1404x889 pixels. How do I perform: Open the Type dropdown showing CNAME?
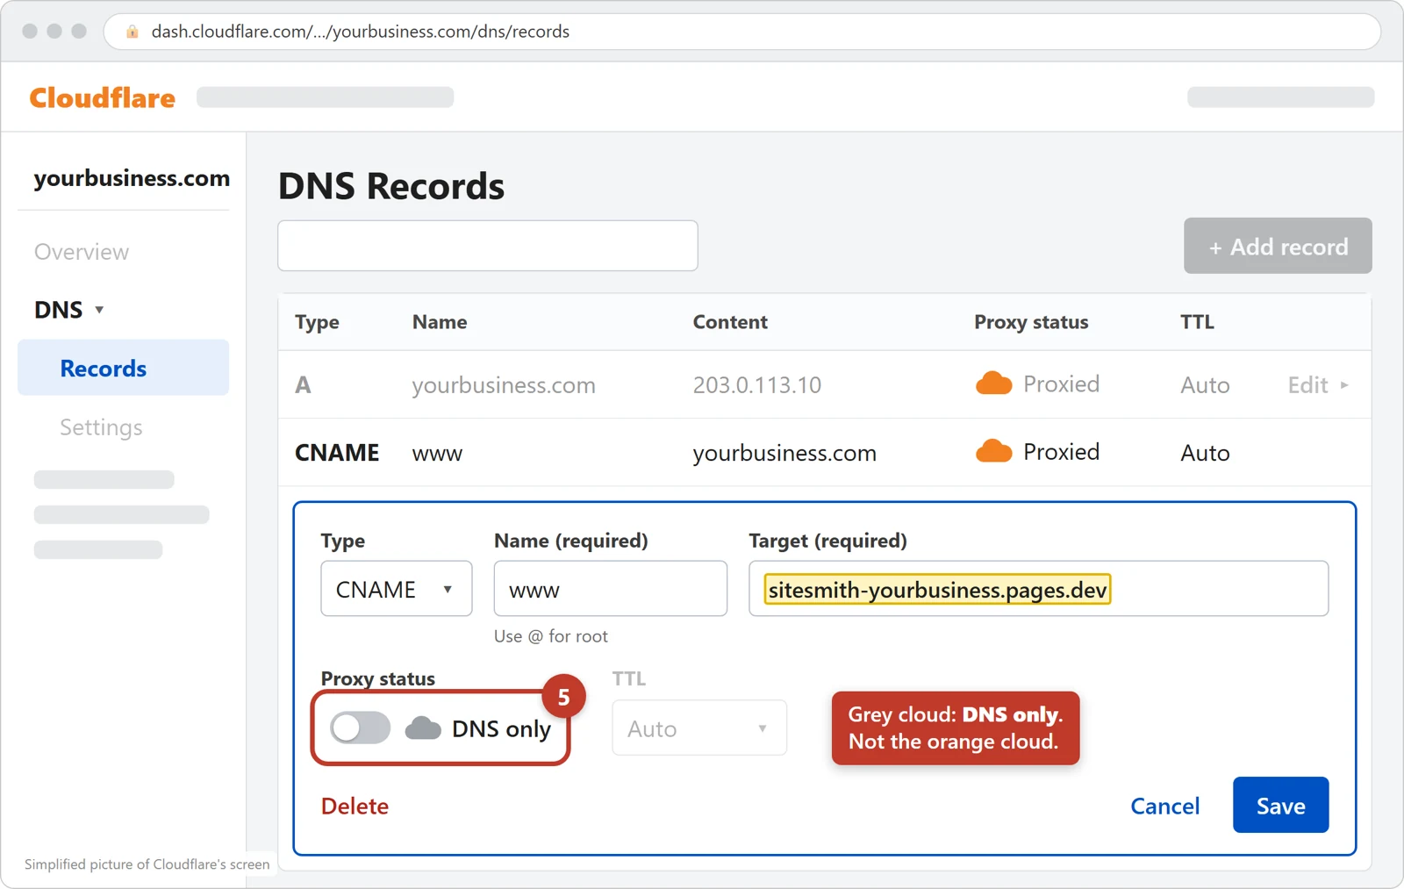[397, 589]
